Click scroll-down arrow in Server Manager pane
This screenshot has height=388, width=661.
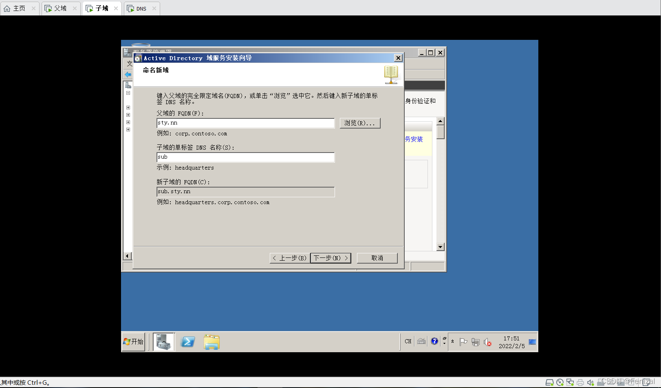point(440,247)
